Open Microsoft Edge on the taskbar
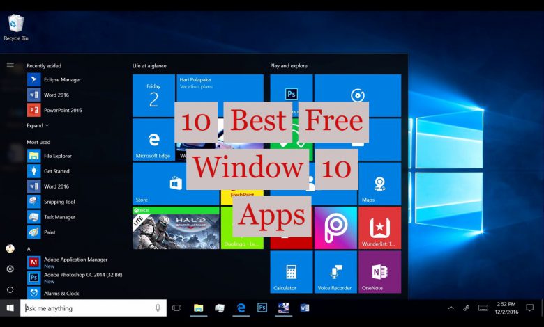The image size is (544, 327). 241,308
